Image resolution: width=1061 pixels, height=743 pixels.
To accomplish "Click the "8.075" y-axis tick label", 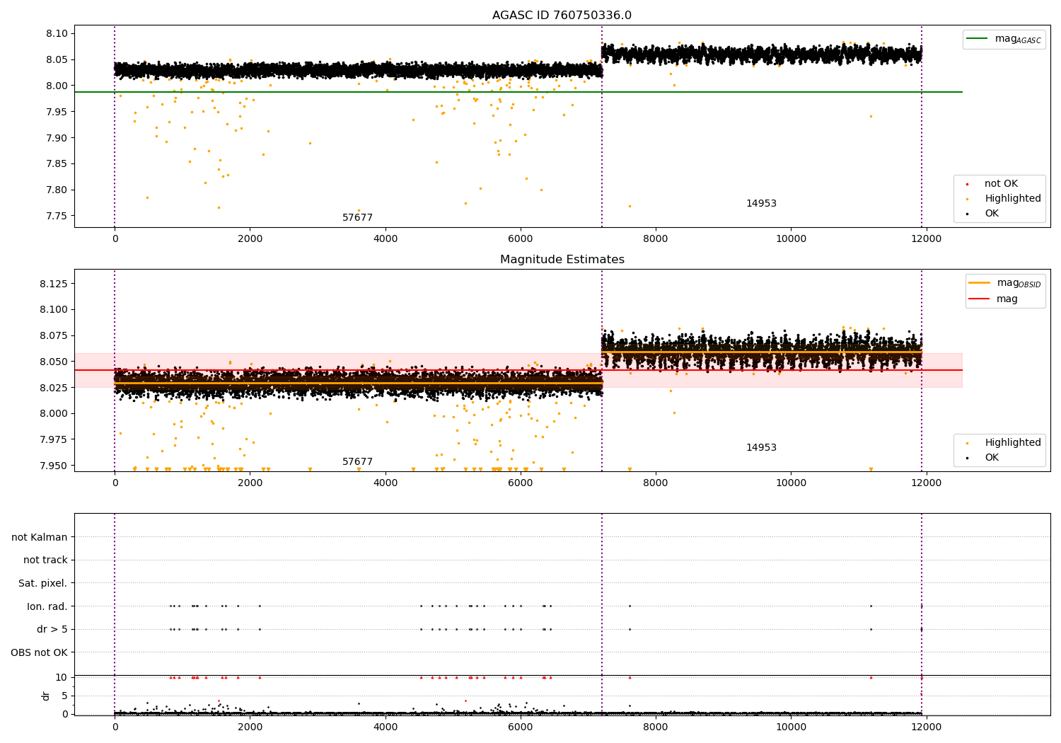I will 54,335.
